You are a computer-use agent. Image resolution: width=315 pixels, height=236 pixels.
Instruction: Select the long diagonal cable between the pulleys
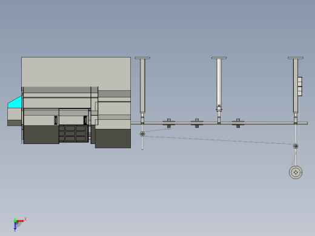219,140
